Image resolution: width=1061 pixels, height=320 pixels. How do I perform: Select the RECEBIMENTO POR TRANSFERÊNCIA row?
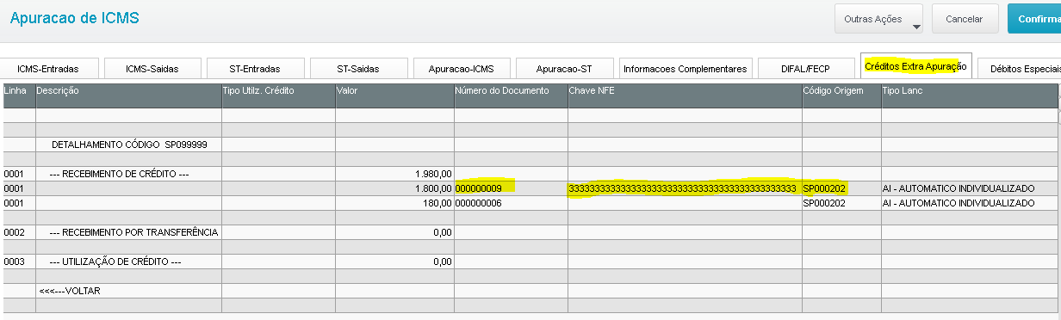530,232
